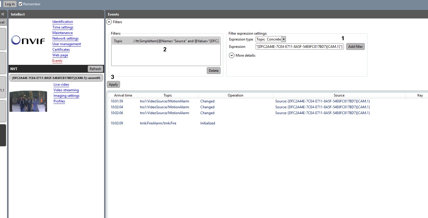
Task: Sort events by Arrival time column
Action: point(123,95)
